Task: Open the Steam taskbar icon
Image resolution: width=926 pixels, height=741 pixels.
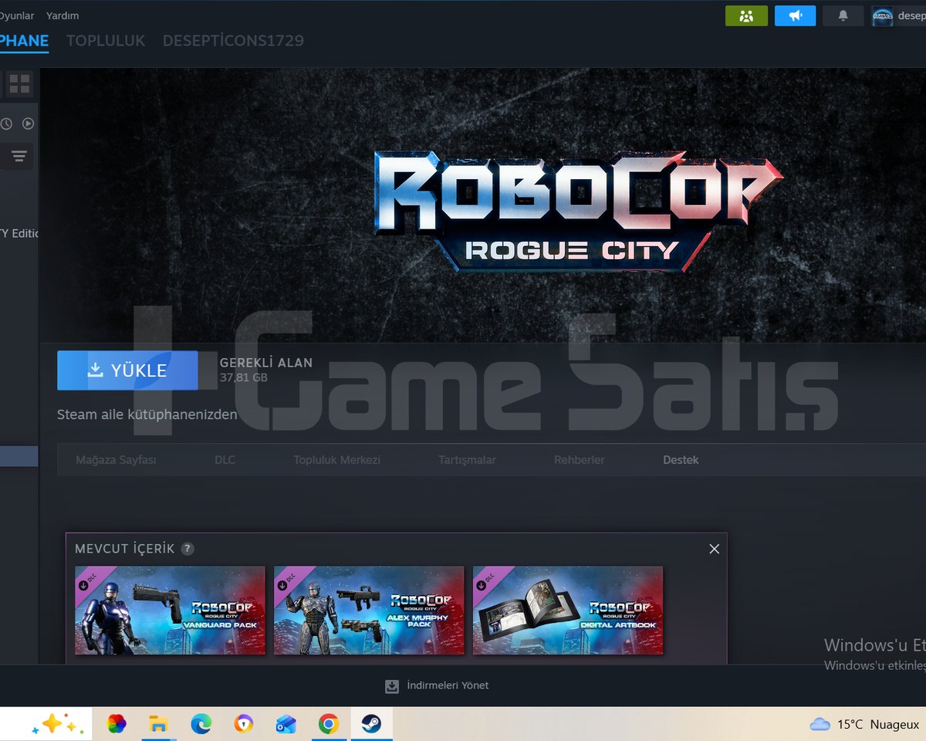Action: click(x=370, y=724)
